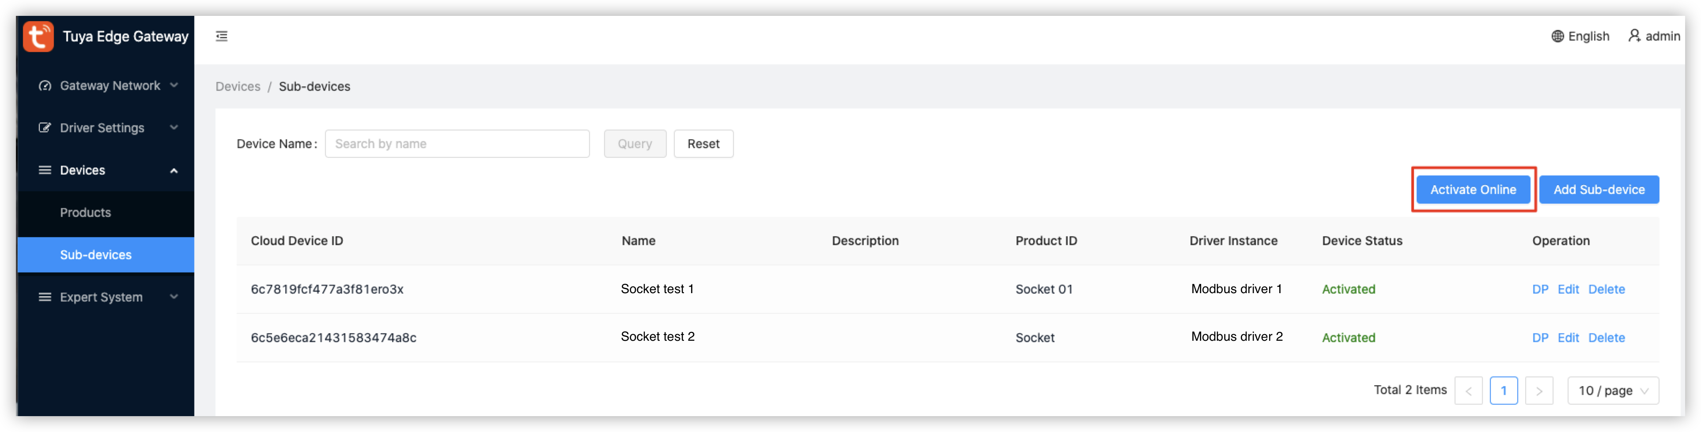Click the Query button
Viewport: 1701px width, 432px height.
coord(635,144)
